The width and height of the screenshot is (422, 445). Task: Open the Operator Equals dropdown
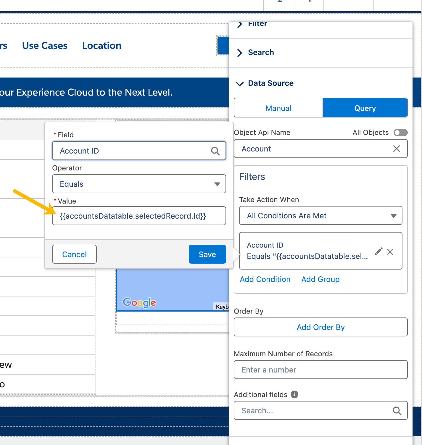139,184
